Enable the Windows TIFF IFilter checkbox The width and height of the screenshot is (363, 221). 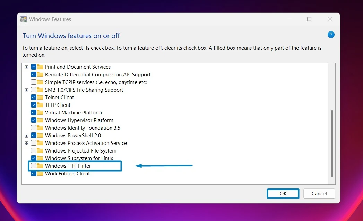click(x=34, y=166)
